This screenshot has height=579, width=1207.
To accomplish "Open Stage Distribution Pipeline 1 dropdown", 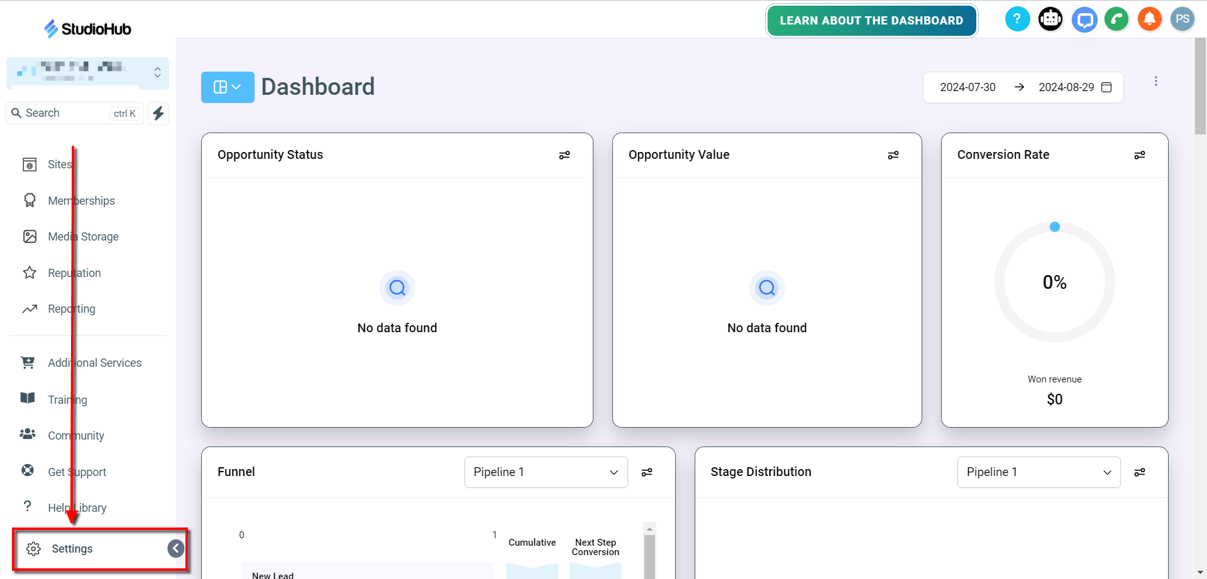I will pos(1039,472).
